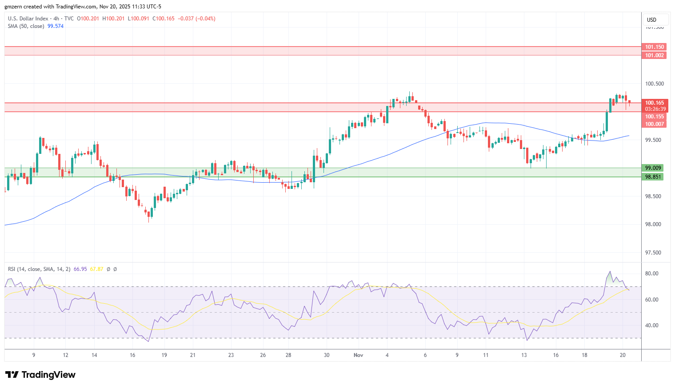Click the 100.007 price label
Screen dimensions: 675x388
click(654, 124)
